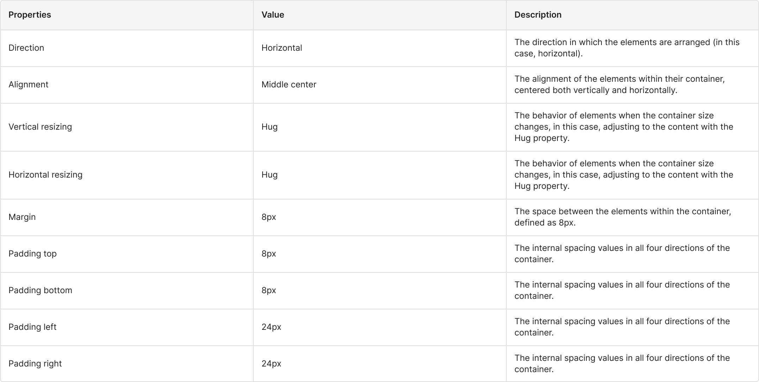Select the Alignment property cell
This screenshot has height=382, width=759.
[29, 85]
